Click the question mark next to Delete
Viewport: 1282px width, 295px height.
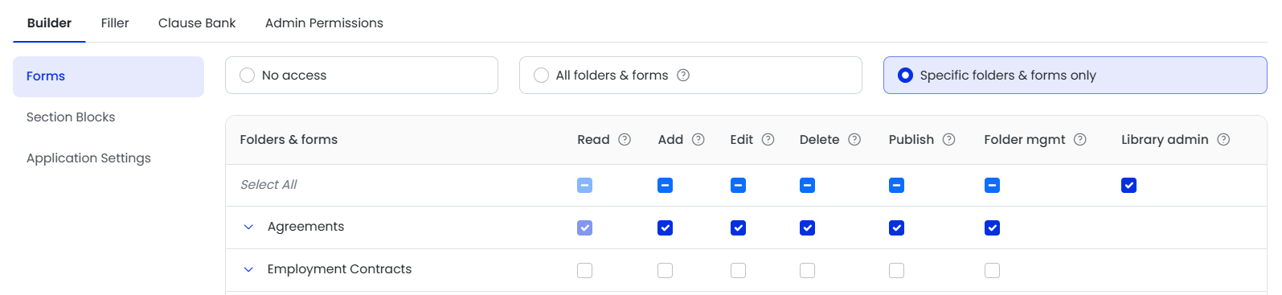coord(854,140)
